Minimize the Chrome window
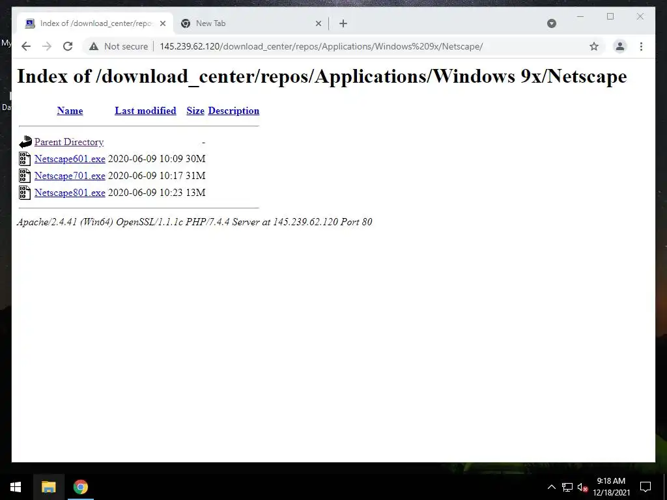The height and width of the screenshot is (500, 667). pos(580,16)
